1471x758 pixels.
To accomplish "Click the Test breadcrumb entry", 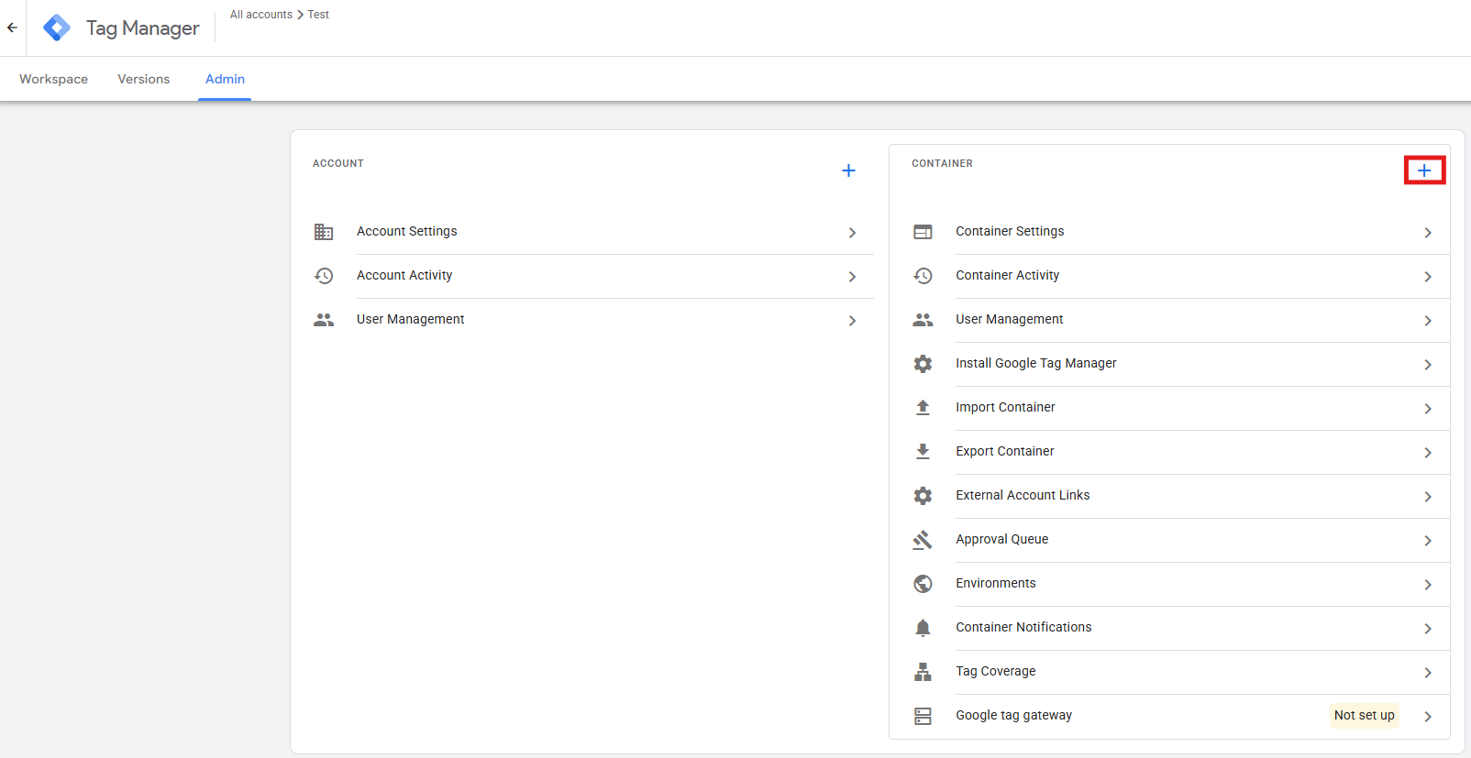I will click(318, 15).
